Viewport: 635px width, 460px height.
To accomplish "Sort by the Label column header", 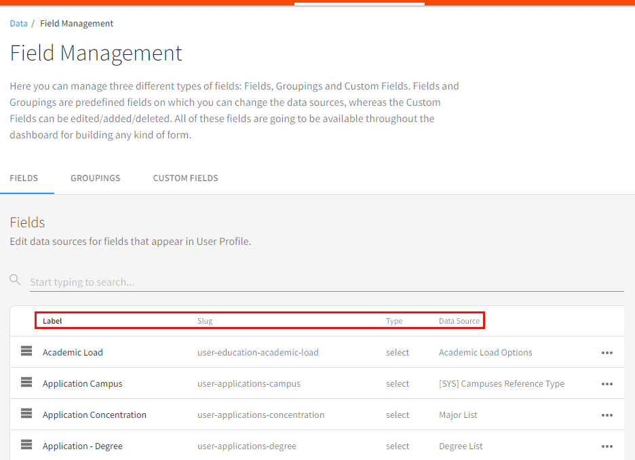I will click(52, 321).
